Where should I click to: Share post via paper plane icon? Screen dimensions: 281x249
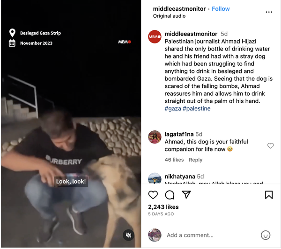(186, 194)
